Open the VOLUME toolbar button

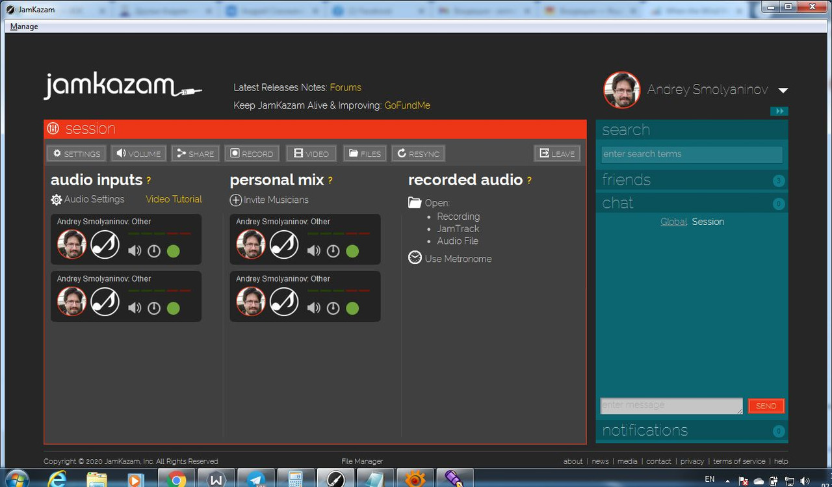(138, 153)
